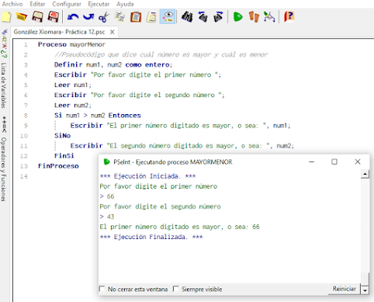Click line number 14 in the gutter

[x=24, y=176]
